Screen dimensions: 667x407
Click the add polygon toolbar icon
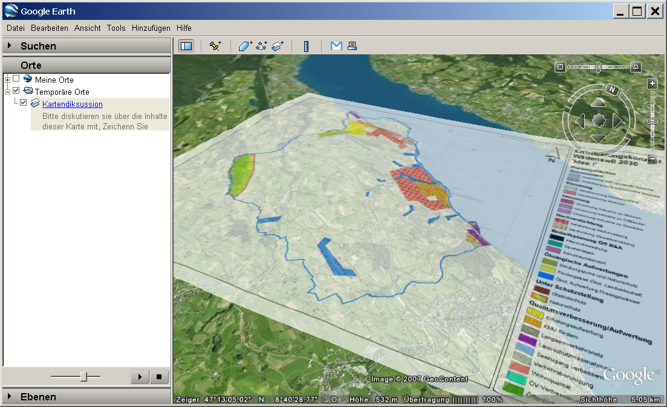tap(246, 46)
